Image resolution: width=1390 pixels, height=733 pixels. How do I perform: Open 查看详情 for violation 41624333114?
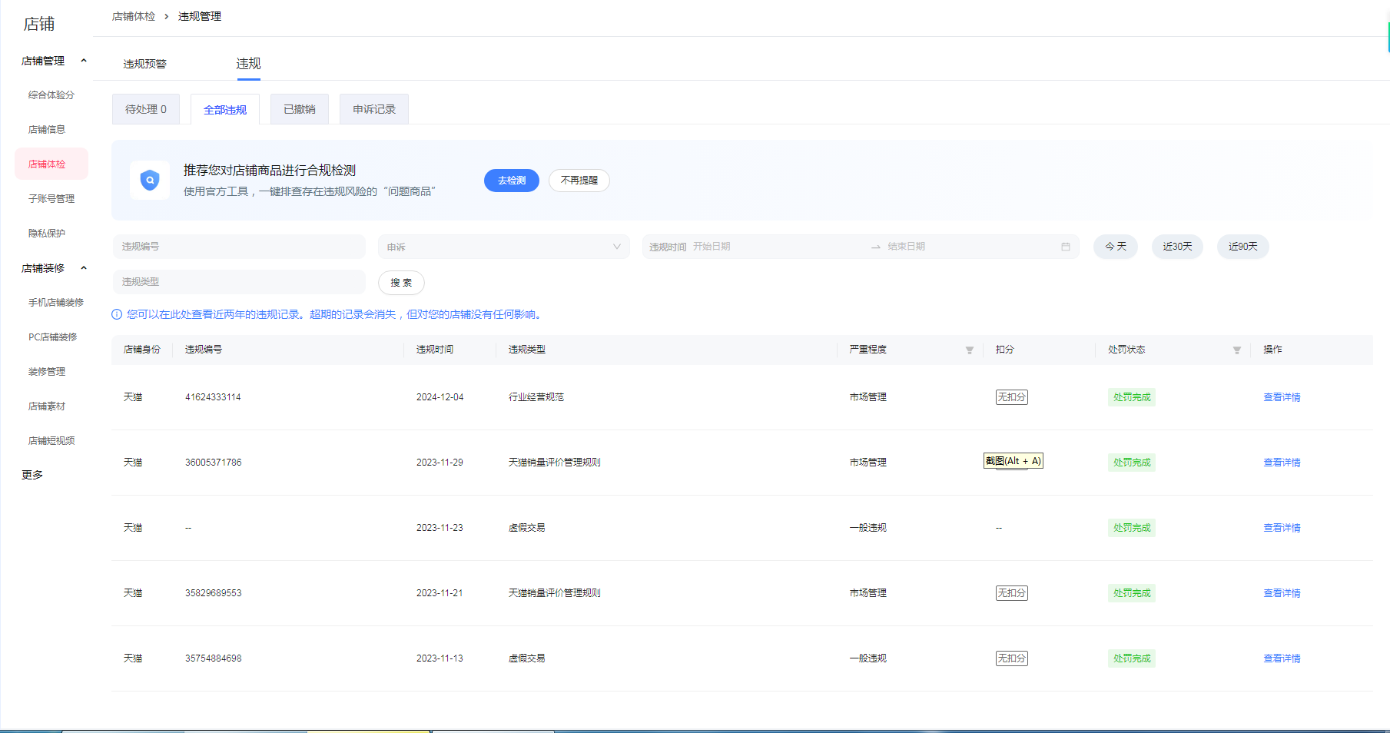[x=1282, y=397]
